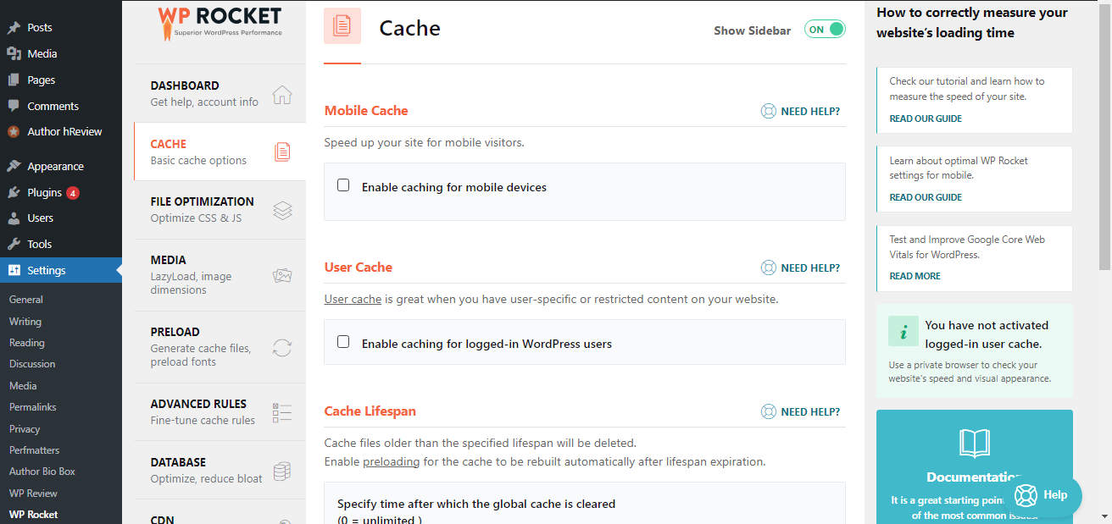The height and width of the screenshot is (524, 1112).
Task: Expand the Tools admin menu
Action: click(x=39, y=244)
